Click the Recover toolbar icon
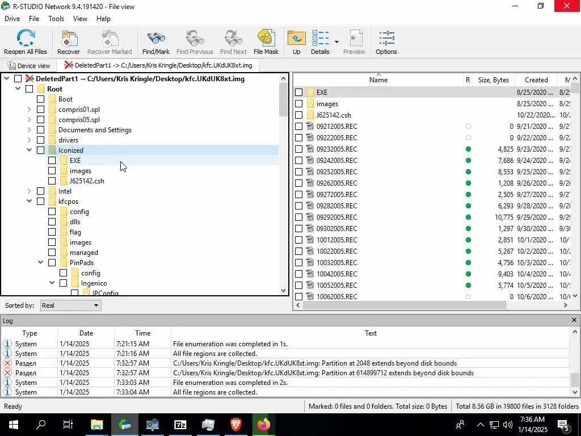 [x=69, y=42]
